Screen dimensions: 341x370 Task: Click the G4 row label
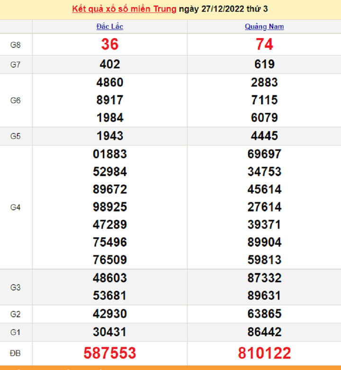(16, 207)
